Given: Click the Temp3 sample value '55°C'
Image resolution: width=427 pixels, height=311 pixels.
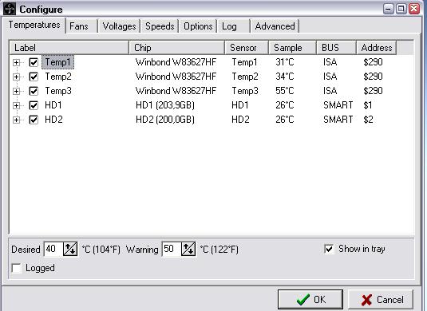Looking at the screenshot, I should (x=285, y=91).
